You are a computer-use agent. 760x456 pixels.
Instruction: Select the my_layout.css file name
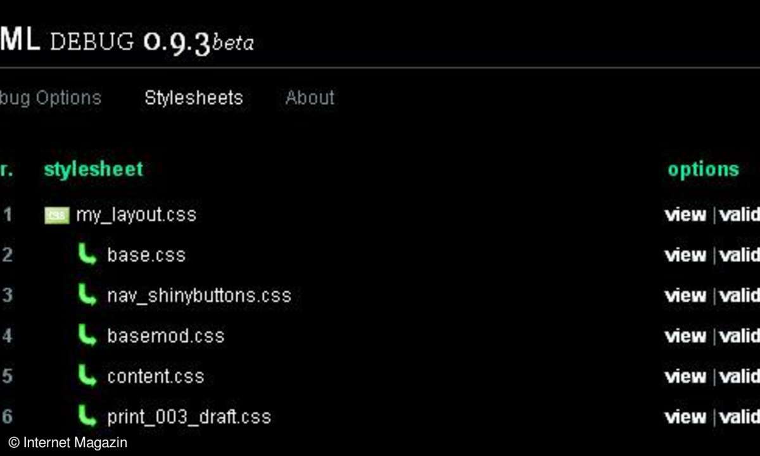[x=136, y=215]
